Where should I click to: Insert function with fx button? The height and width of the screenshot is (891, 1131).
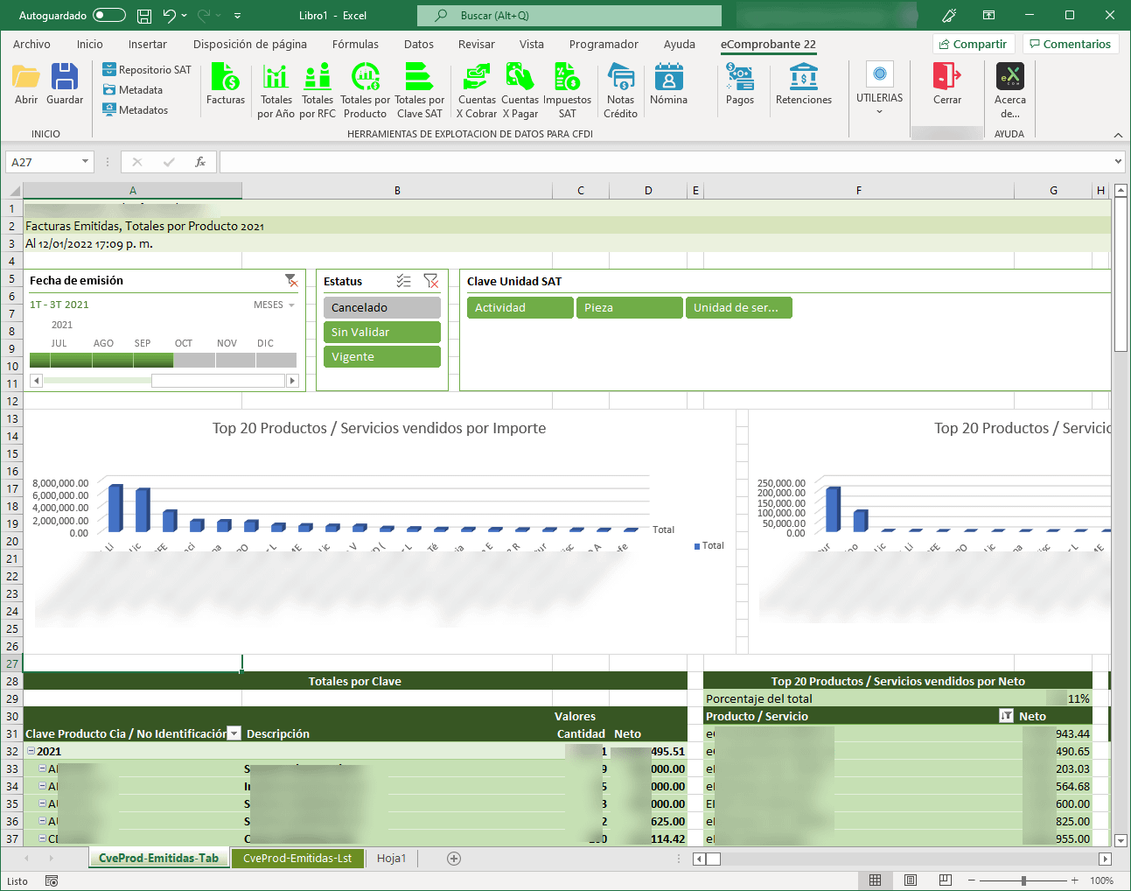pyautogui.click(x=200, y=162)
